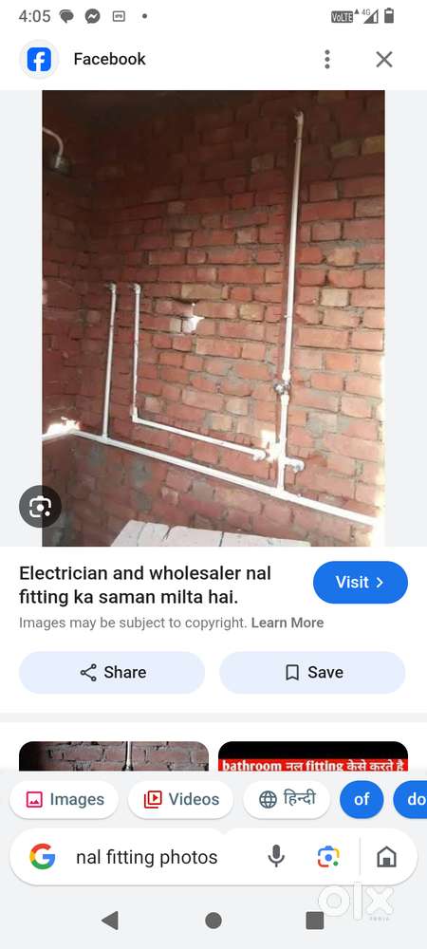The width and height of the screenshot is (427, 949).
Task: Switch to the Images filter tab
Action: pyautogui.click(x=65, y=799)
